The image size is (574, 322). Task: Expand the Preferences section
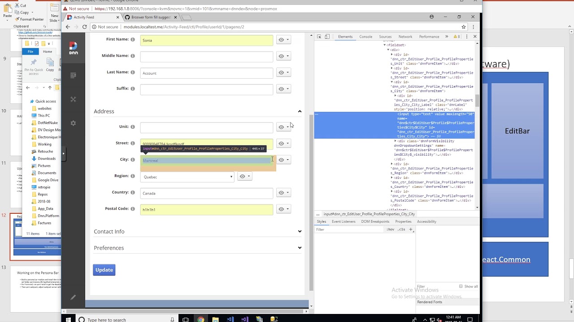(x=300, y=248)
